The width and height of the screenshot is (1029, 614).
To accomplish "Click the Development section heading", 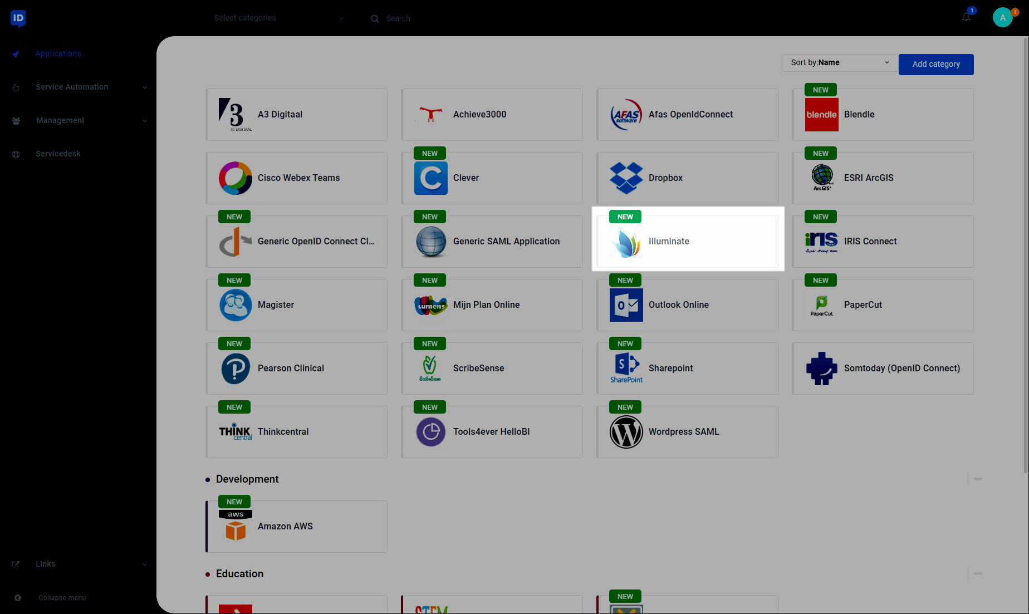I will (x=247, y=479).
